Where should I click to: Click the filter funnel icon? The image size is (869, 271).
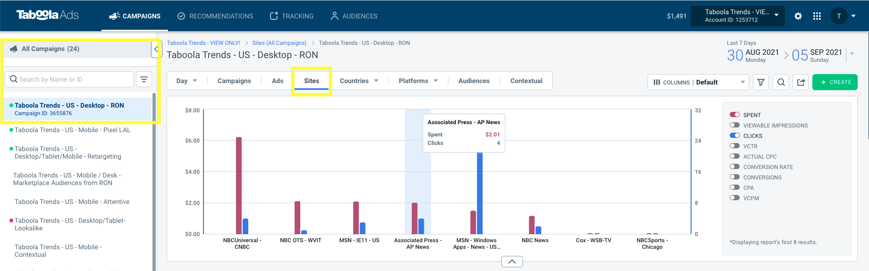coord(761,82)
